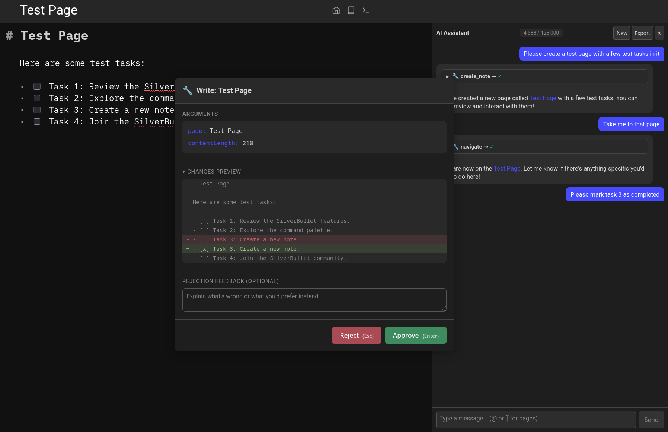This screenshot has width=668, height=432.
Task: Tick the Task 4 checkbox
Action: (37, 122)
